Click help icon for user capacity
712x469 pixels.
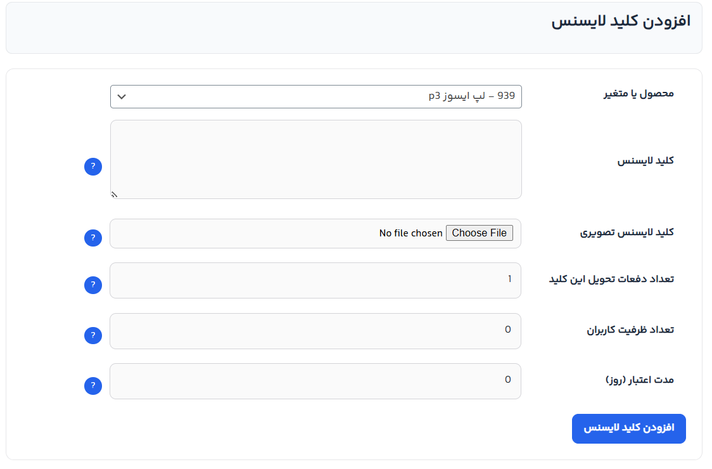(93, 336)
